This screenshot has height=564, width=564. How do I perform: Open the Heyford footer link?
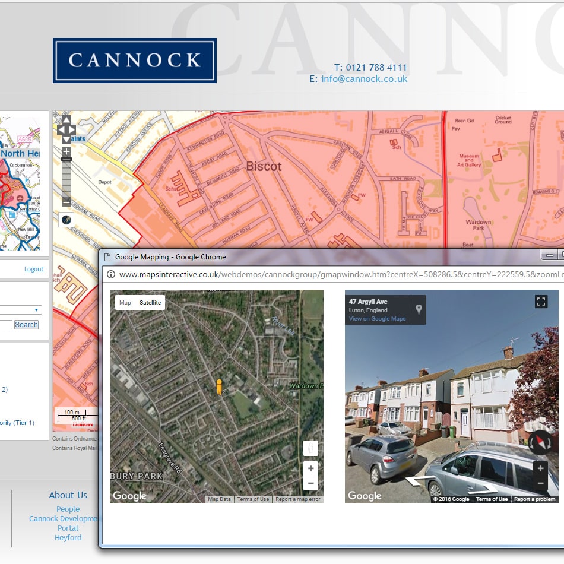(68, 537)
